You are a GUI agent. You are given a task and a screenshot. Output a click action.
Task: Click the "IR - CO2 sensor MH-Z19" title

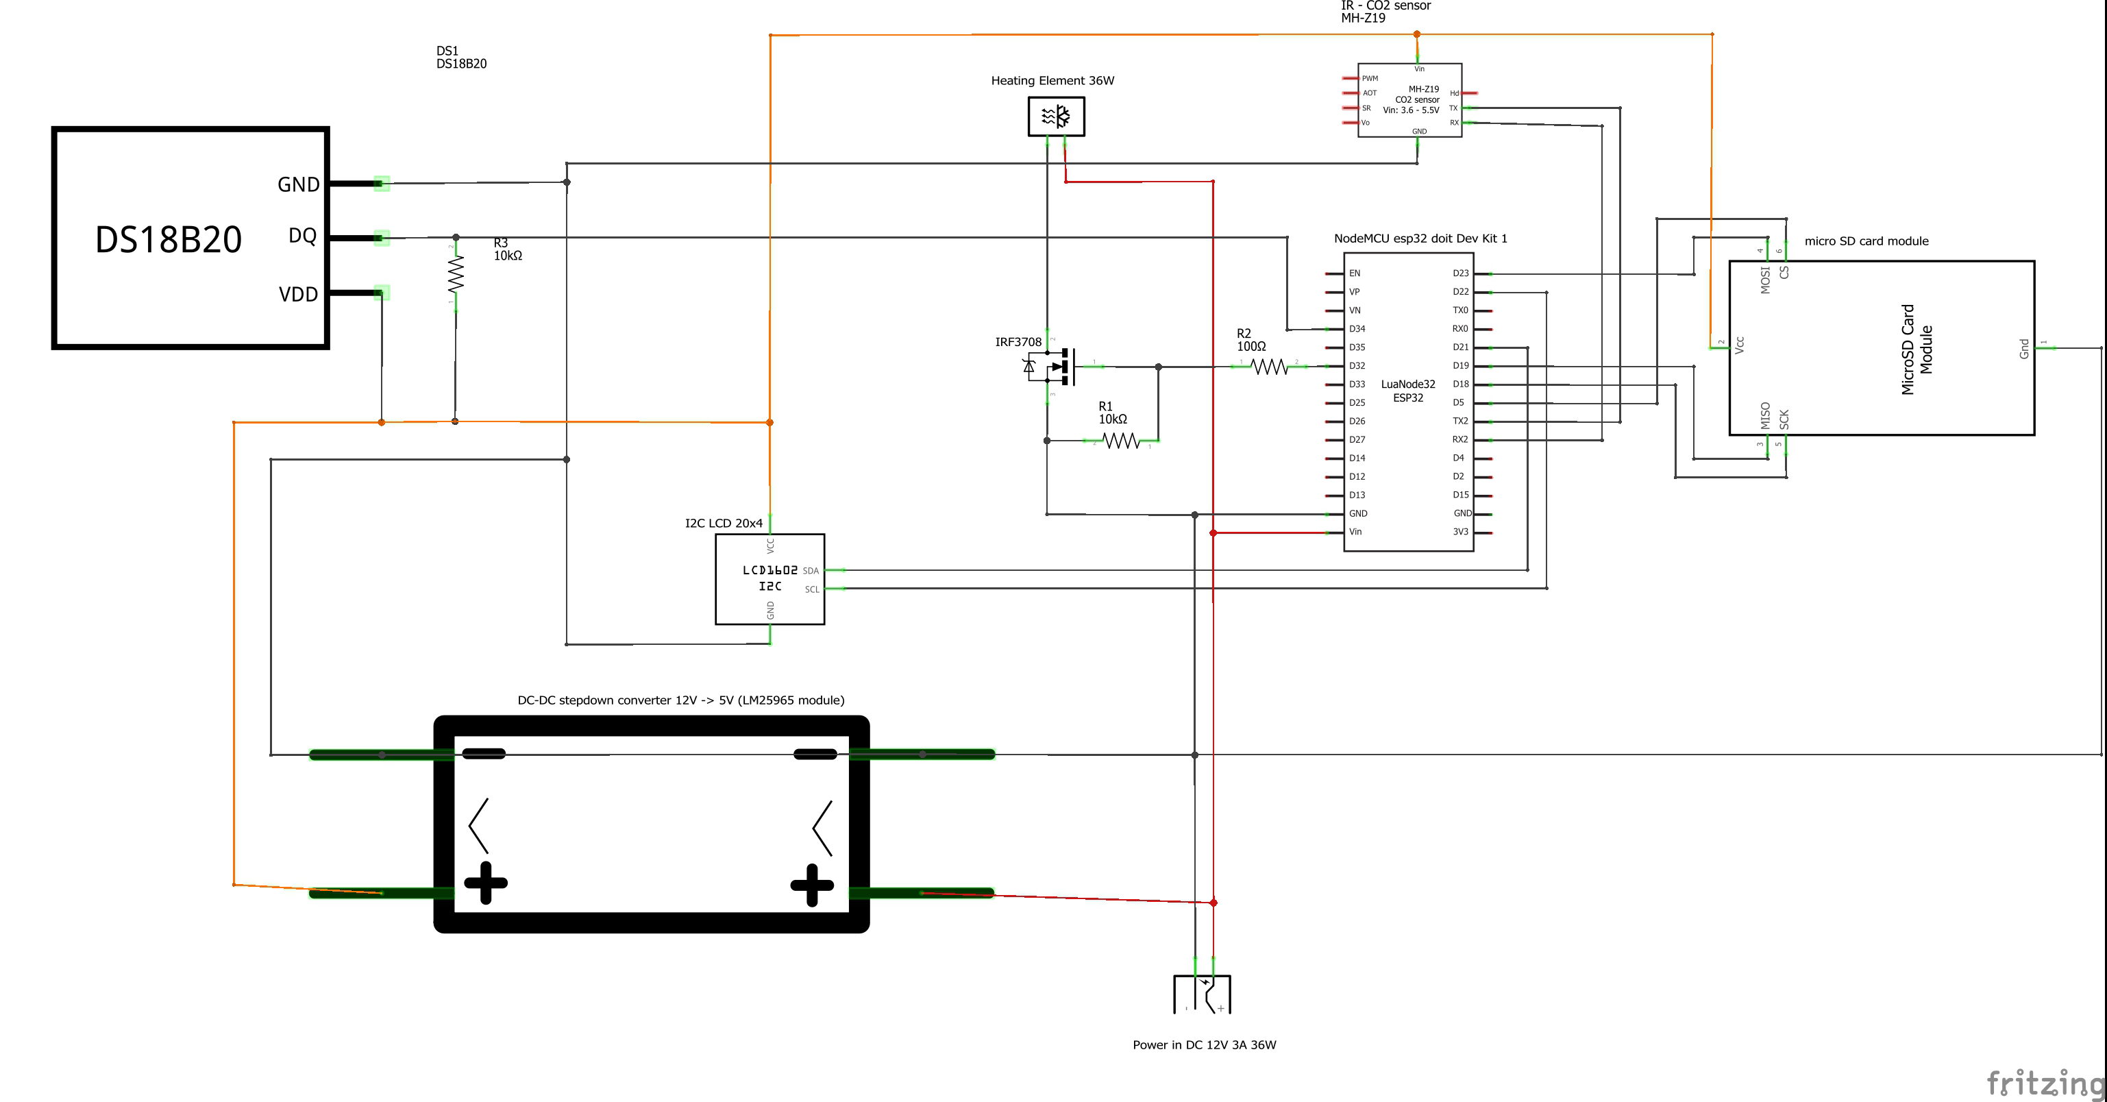pos(1385,12)
